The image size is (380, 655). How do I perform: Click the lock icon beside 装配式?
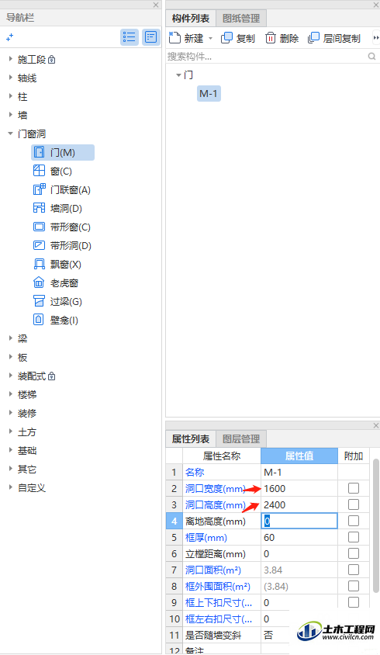click(x=51, y=376)
